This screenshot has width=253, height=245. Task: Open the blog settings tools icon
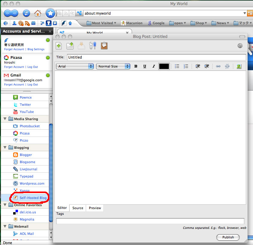pyautogui.click(x=93, y=46)
